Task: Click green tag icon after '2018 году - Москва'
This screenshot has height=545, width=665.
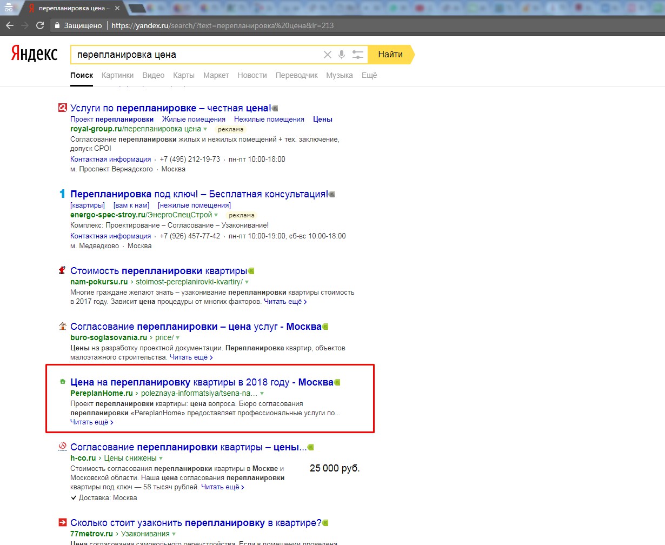Action: pos(337,383)
